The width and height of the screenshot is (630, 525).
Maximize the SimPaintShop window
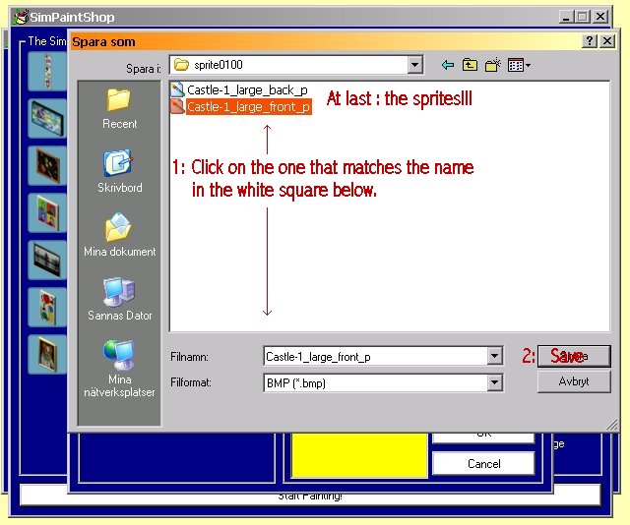582,17
